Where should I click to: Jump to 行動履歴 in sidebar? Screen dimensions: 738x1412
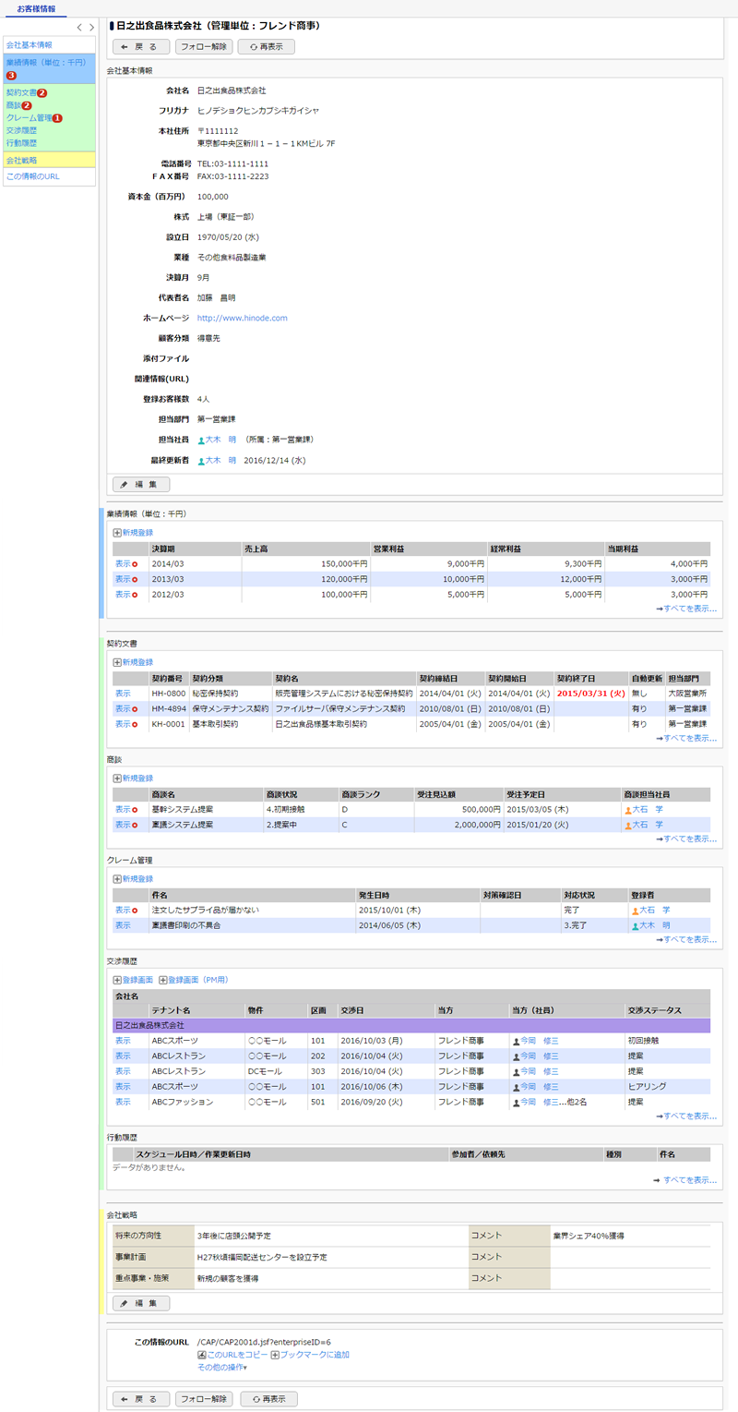pyautogui.click(x=22, y=143)
